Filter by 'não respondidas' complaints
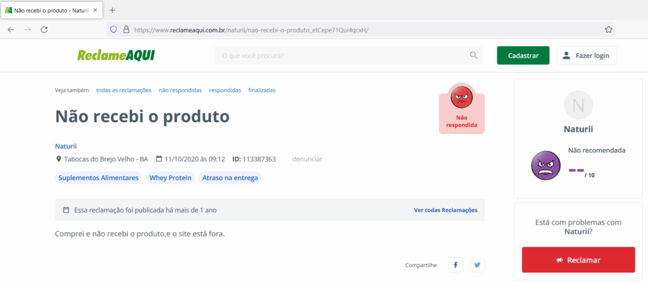This screenshot has width=648, height=284. pos(180,90)
